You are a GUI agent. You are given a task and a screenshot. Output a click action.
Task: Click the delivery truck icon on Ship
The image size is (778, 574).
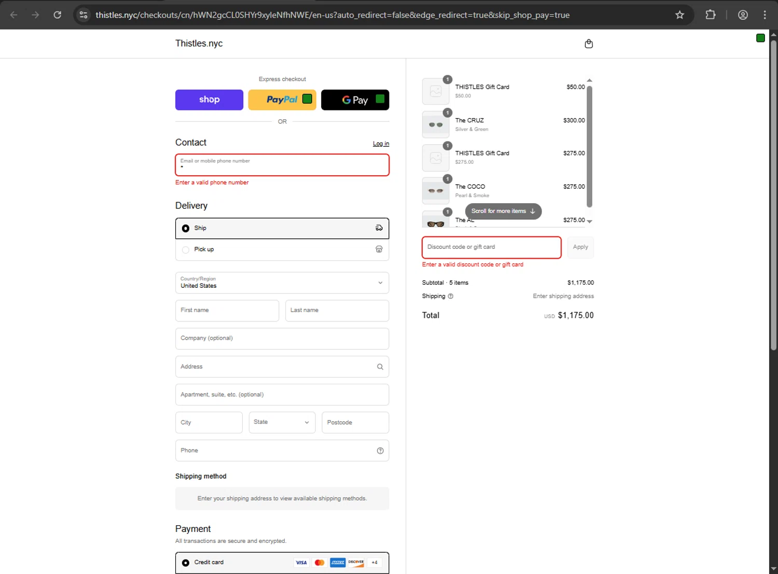pyautogui.click(x=379, y=228)
